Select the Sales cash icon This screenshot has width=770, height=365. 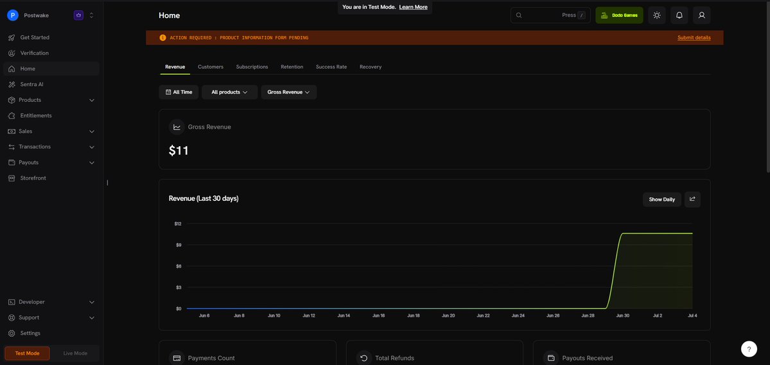12,132
